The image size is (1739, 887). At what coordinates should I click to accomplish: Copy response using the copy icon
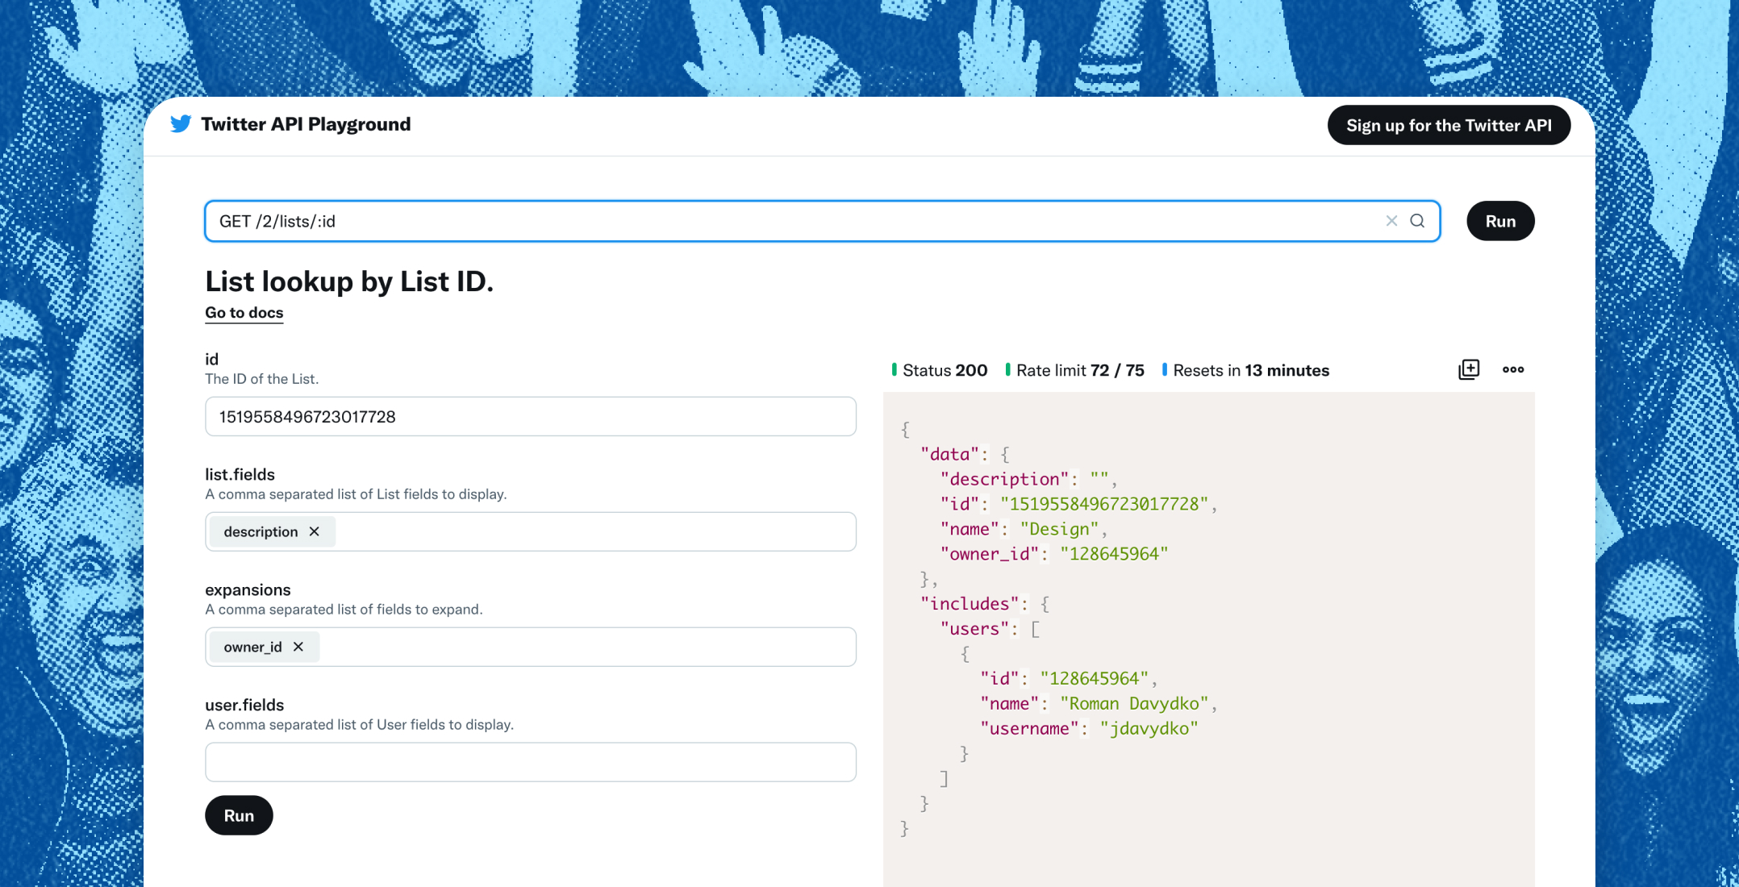coord(1469,369)
